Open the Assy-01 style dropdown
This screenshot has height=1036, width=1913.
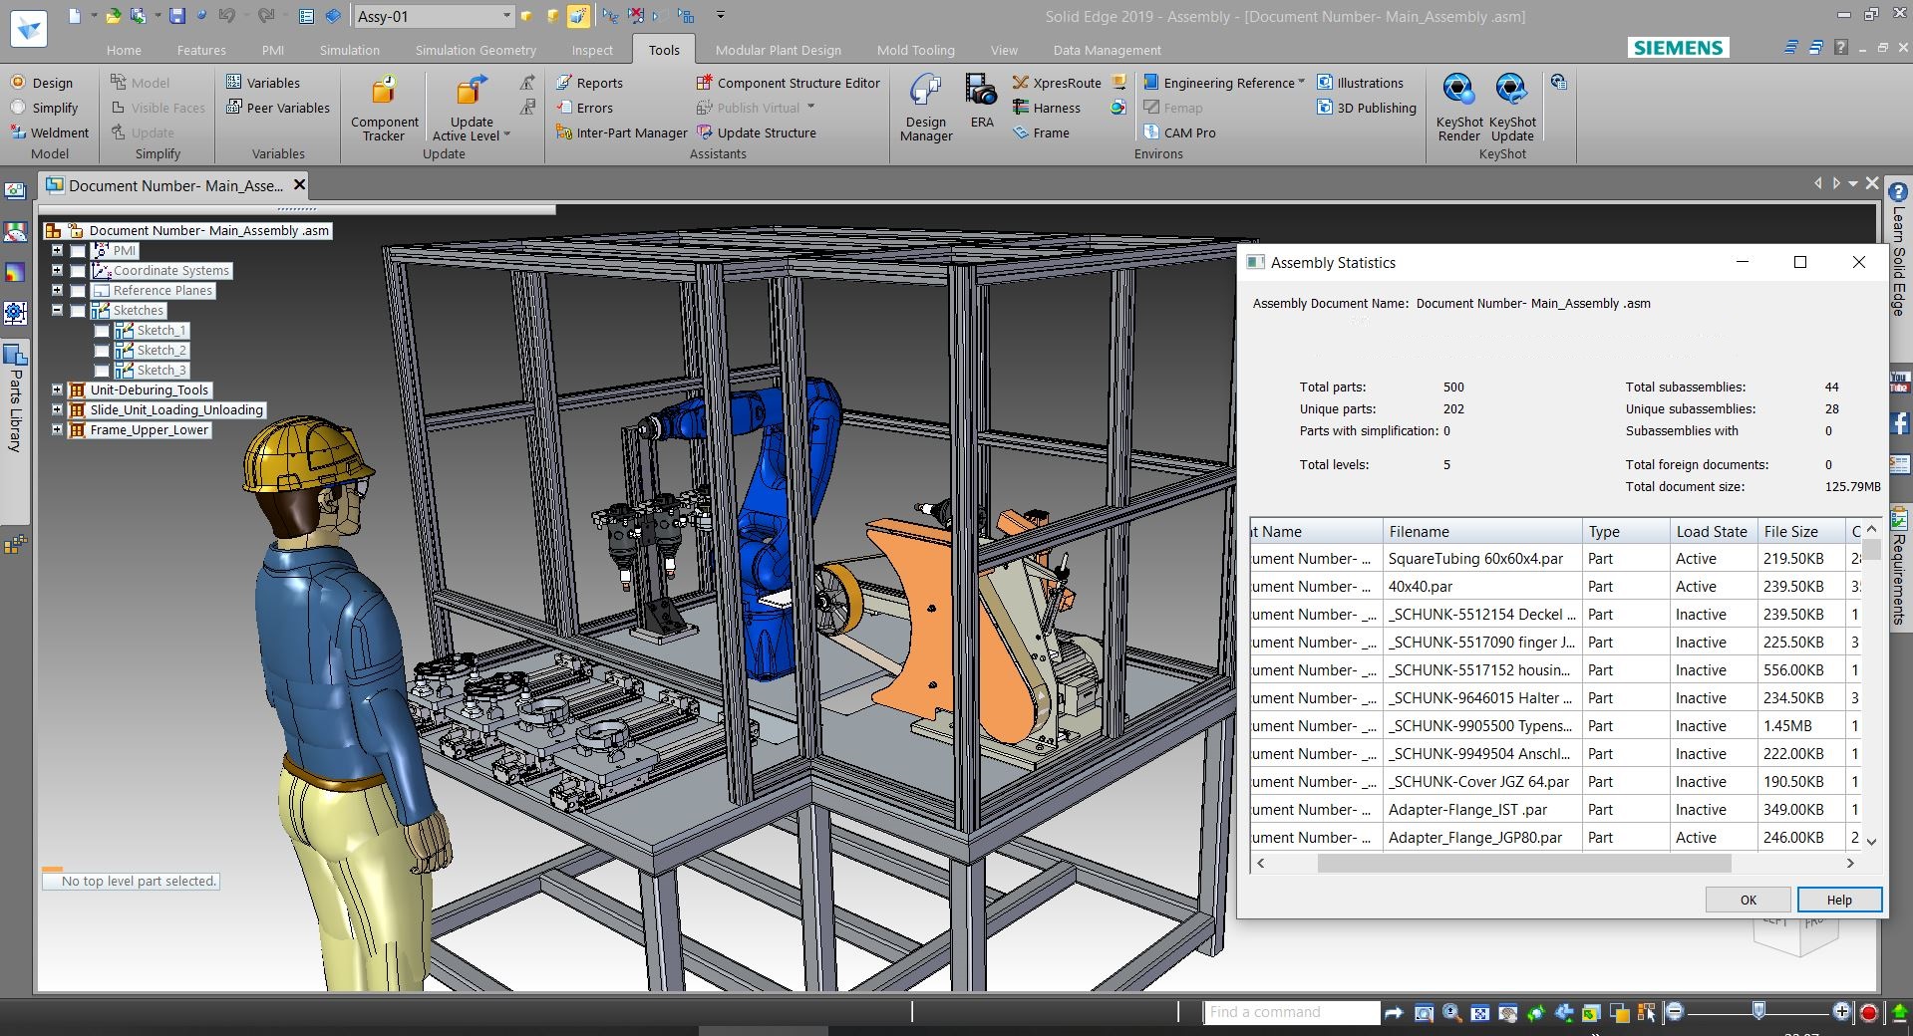click(x=506, y=16)
